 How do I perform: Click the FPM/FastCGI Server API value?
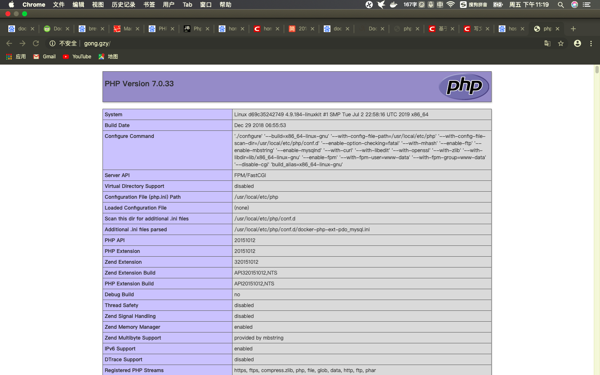click(250, 175)
